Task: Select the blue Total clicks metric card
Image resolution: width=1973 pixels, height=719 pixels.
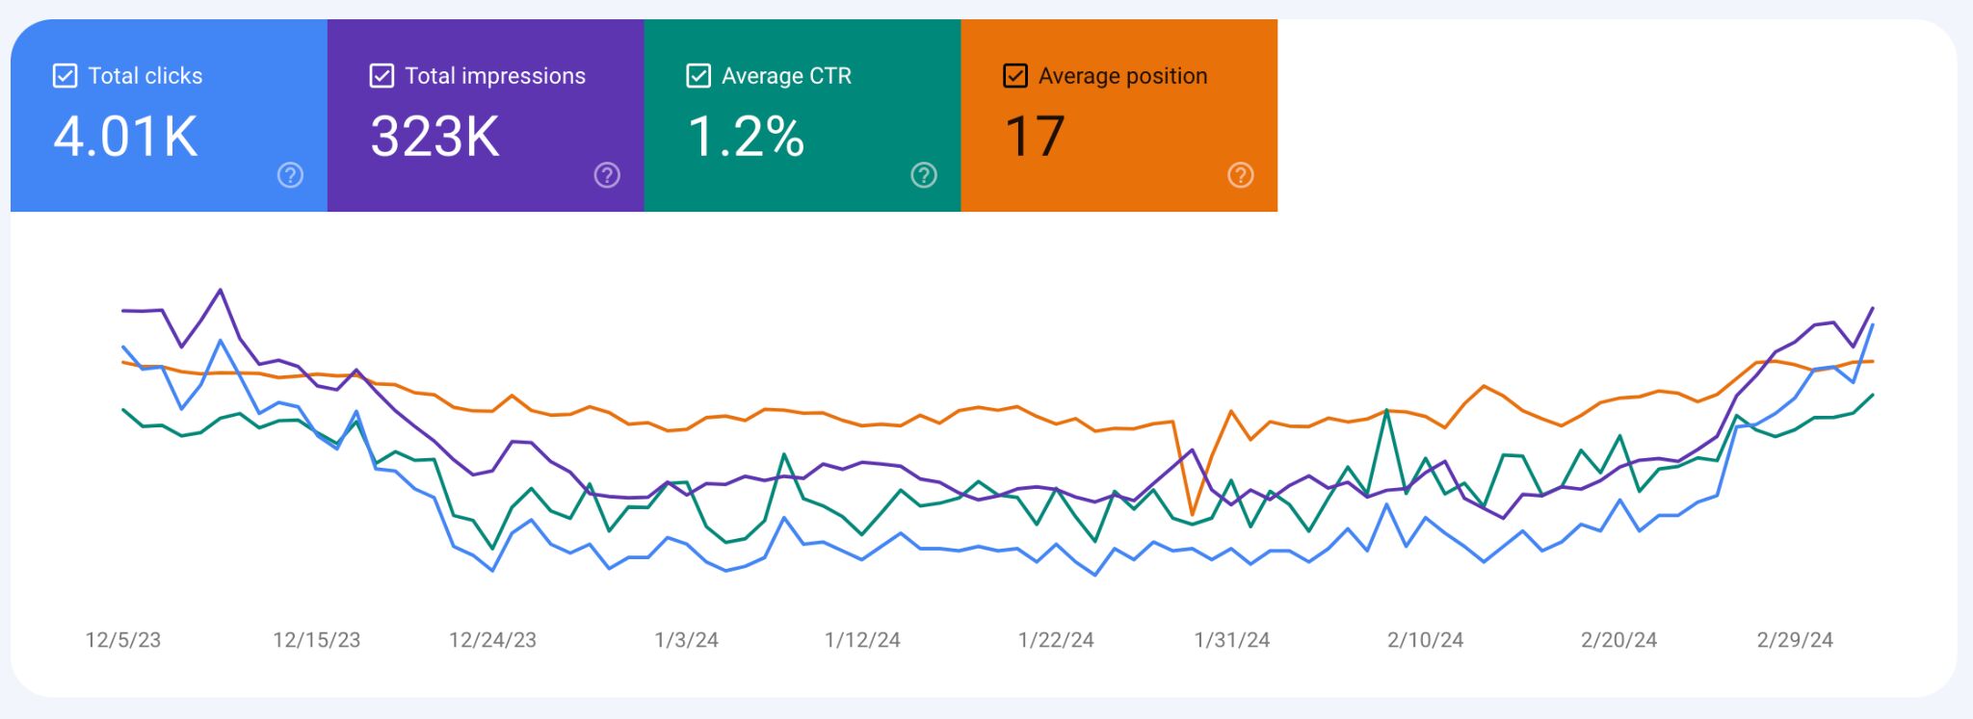Action: [x=169, y=114]
